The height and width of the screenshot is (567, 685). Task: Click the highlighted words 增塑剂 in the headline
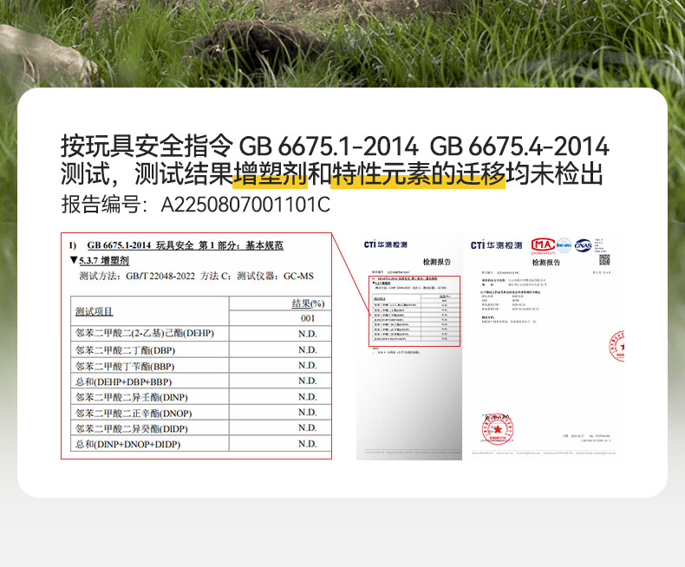click(270, 174)
